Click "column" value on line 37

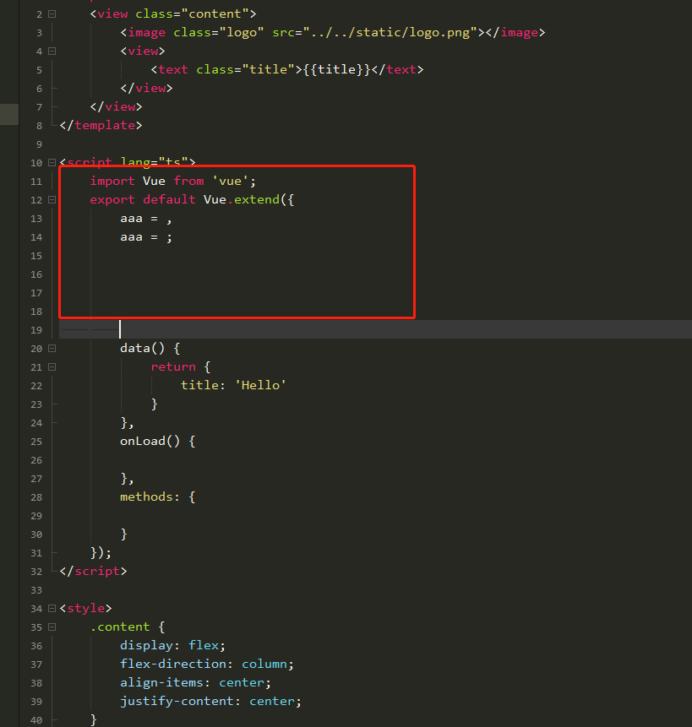click(264, 664)
